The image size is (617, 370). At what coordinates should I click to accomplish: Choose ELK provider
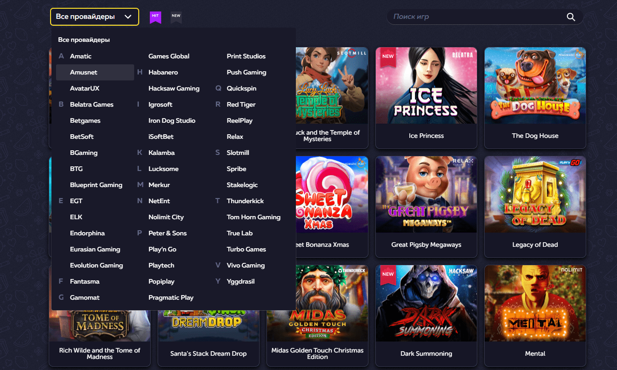coord(76,217)
